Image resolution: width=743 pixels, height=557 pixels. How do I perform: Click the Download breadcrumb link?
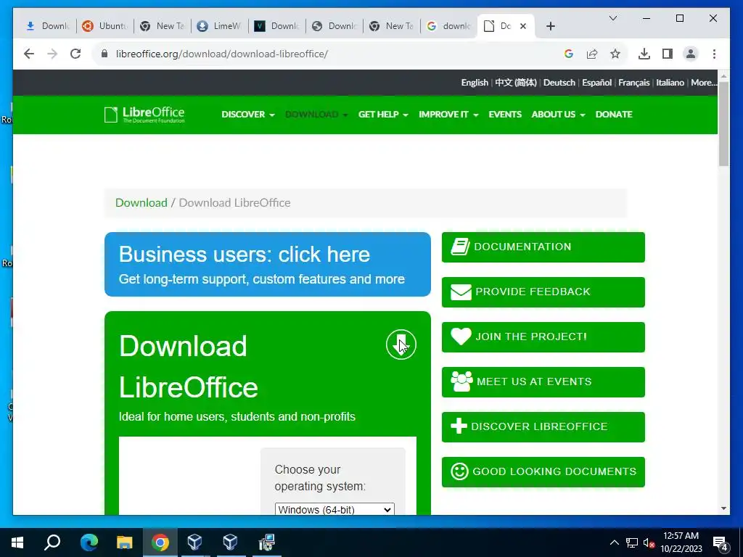click(x=141, y=203)
